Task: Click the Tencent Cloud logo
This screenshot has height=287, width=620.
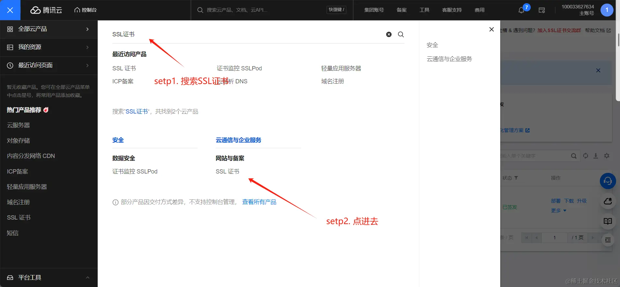Action: (46, 10)
